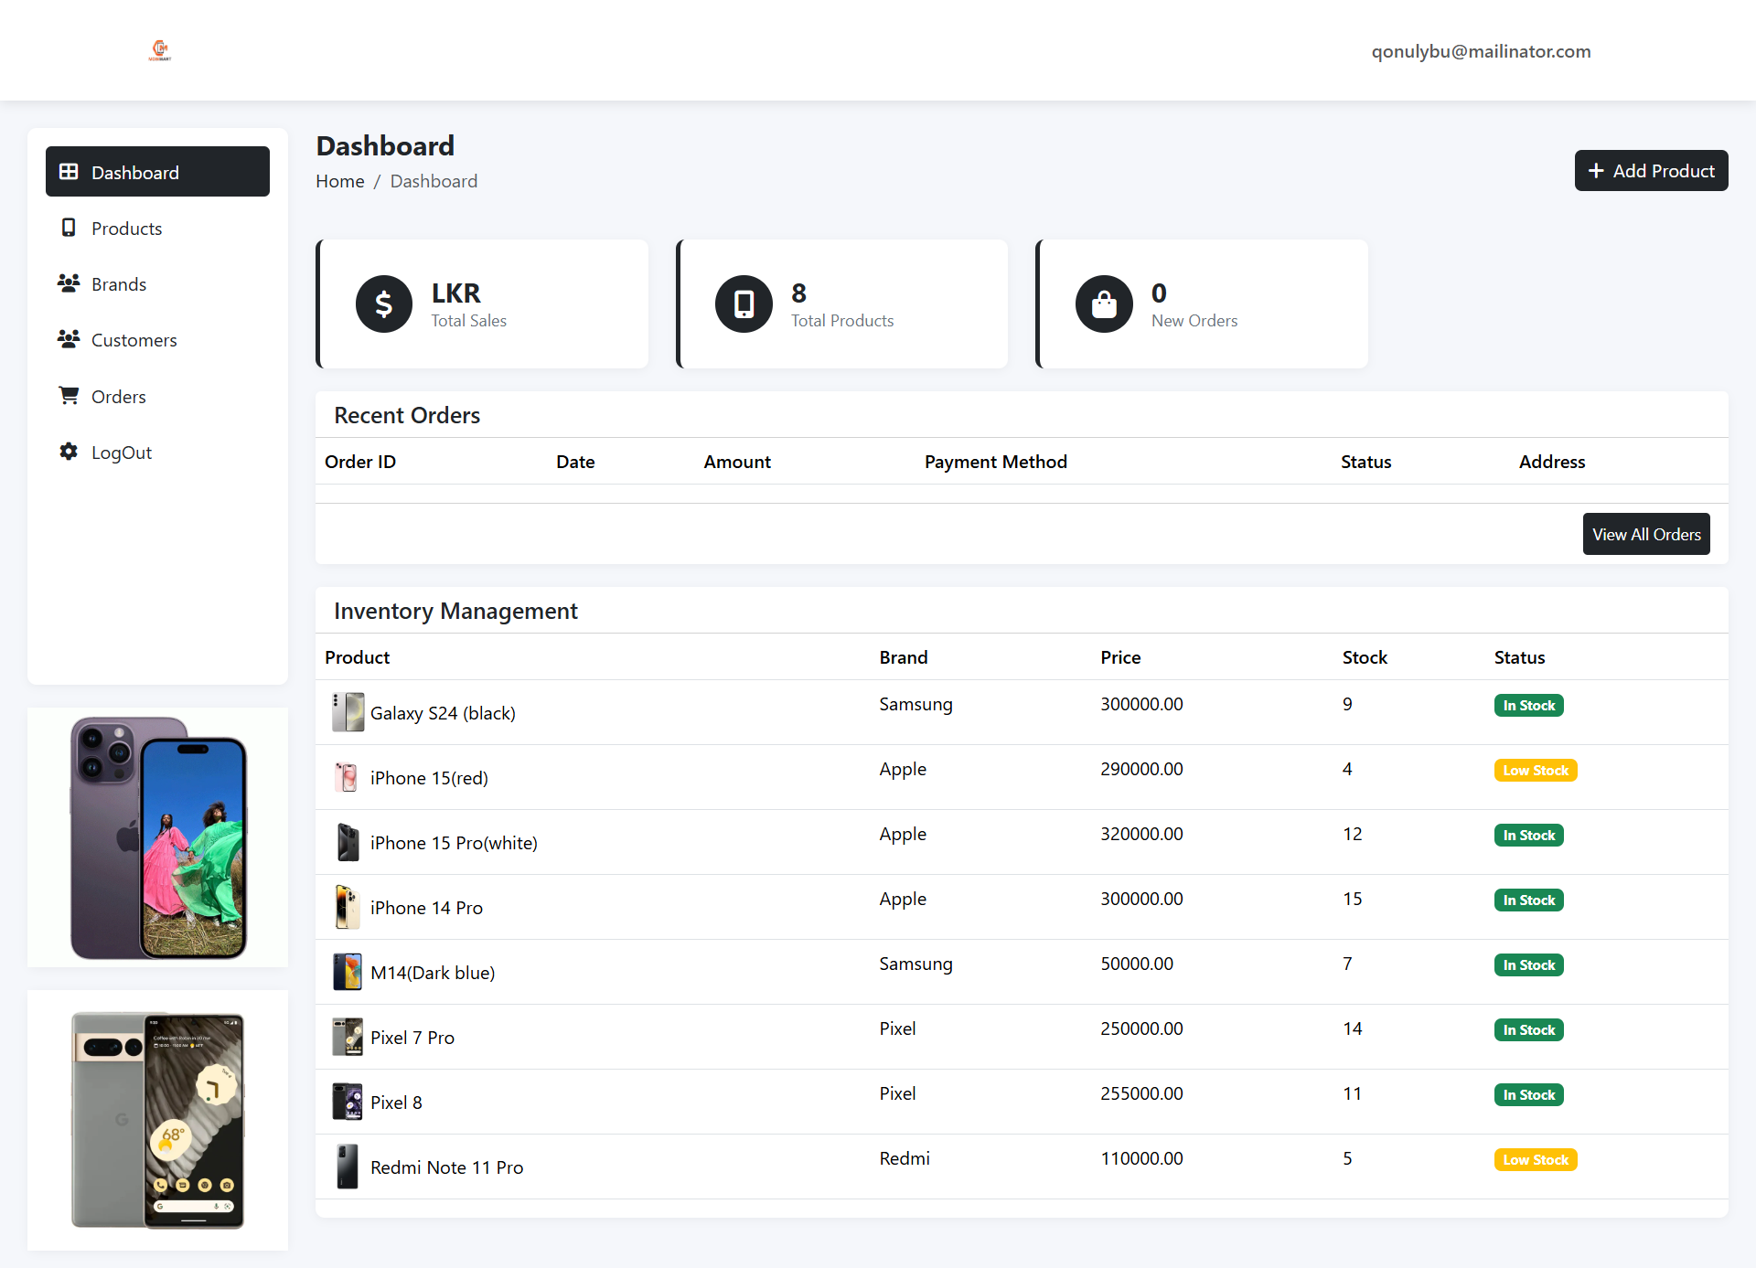Click the price 255000.00 for Pixel 8
This screenshot has width=1756, height=1268.
coord(1141,1093)
